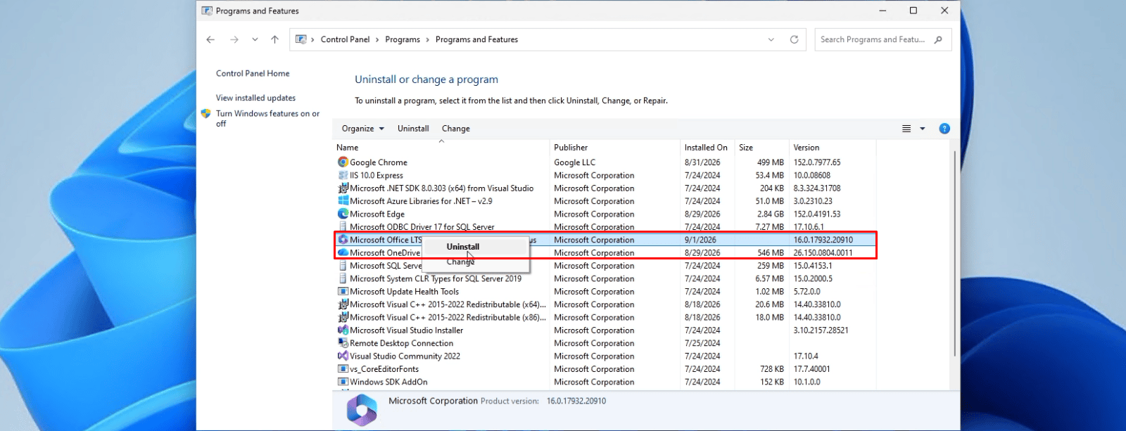This screenshot has height=431, width=1126.
Task: Click Uninstall in the toolbar
Action: 413,129
